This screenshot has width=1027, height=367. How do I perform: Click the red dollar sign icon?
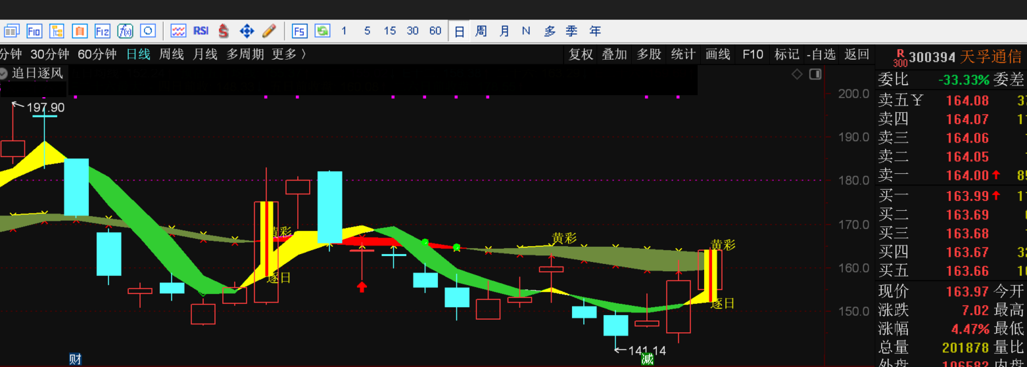[224, 31]
